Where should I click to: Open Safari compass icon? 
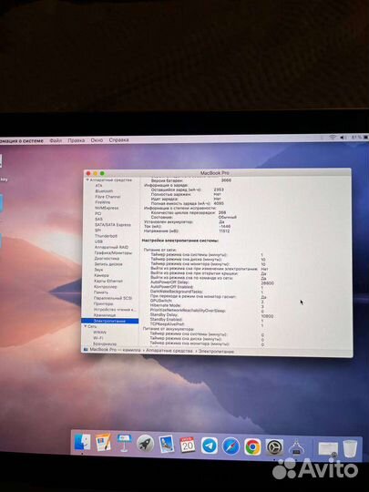[231, 446]
